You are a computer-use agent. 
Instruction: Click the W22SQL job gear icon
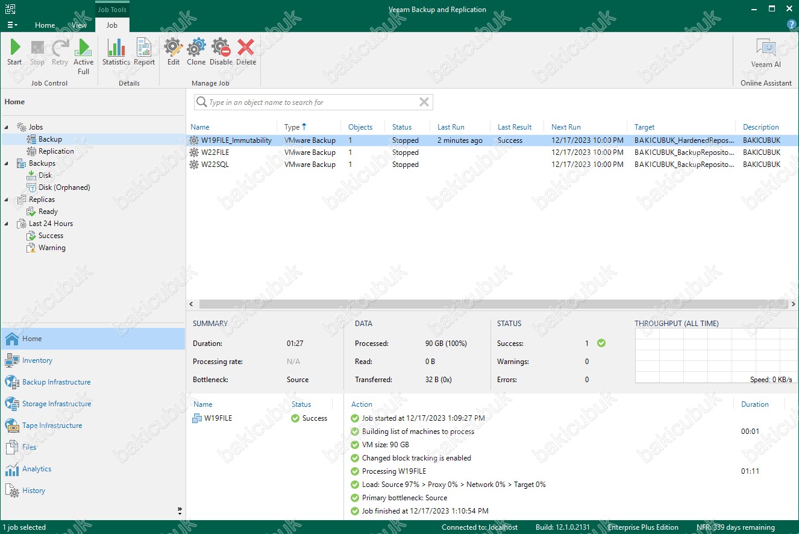(194, 165)
